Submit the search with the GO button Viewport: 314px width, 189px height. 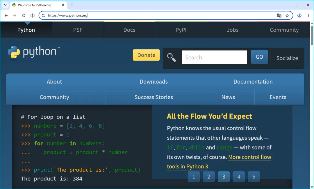259,57
